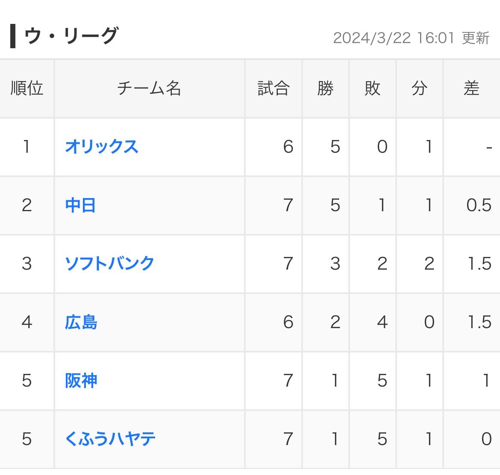Open the ソフトバンク team link
The height and width of the screenshot is (475, 500).
pyautogui.click(x=109, y=264)
